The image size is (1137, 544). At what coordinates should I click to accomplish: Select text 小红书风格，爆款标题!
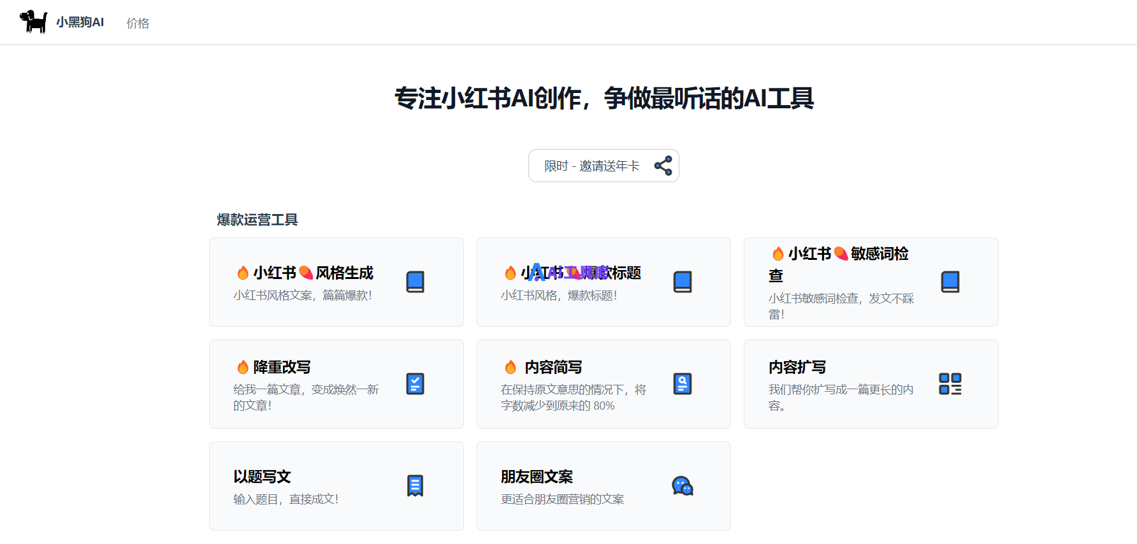[x=559, y=295]
